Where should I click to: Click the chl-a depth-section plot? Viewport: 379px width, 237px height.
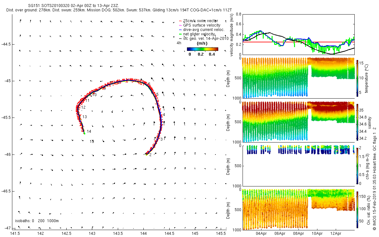click(298, 166)
